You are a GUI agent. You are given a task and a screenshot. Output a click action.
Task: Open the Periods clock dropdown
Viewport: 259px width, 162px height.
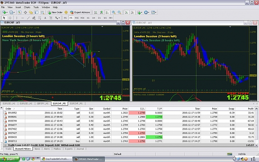tap(147, 12)
